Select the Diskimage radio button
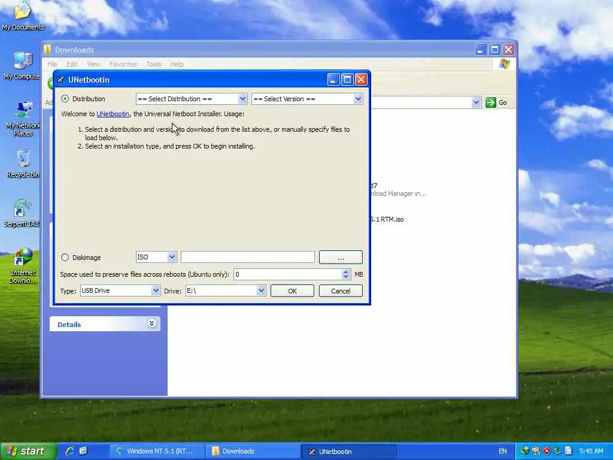The height and width of the screenshot is (460, 613). pos(65,258)
